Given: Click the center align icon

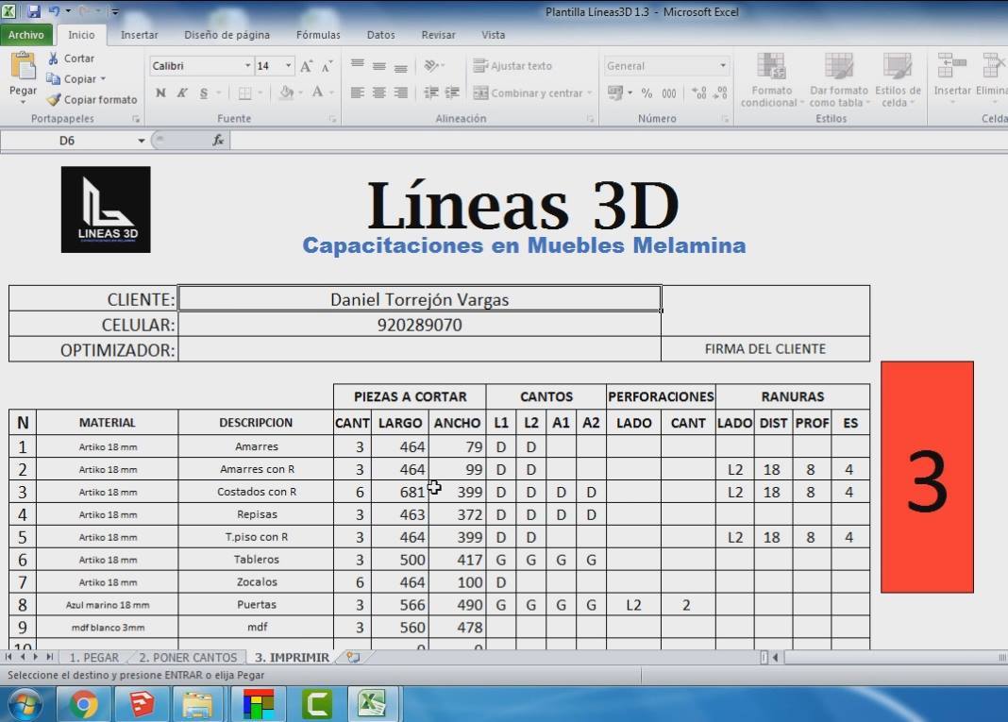Looking at the screenshot, I should [379, 93].
